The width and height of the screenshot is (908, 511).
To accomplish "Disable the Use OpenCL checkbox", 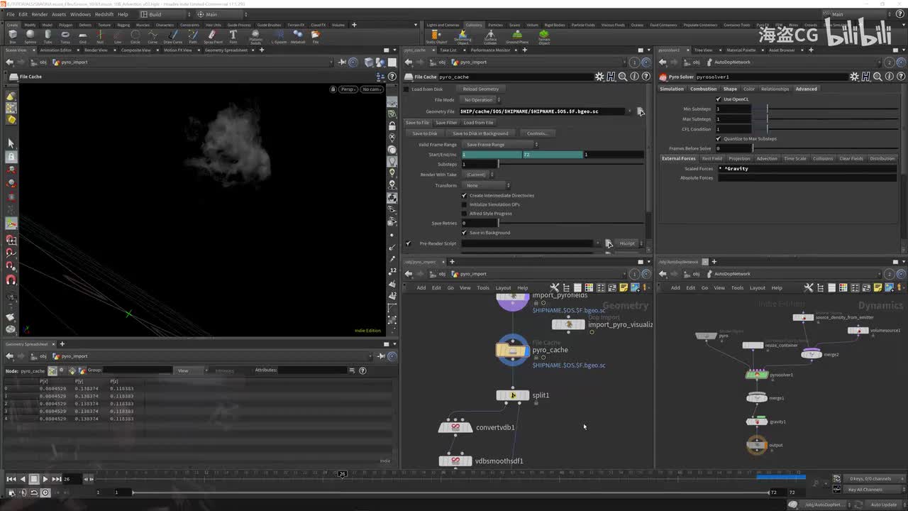I will point(719,99).
